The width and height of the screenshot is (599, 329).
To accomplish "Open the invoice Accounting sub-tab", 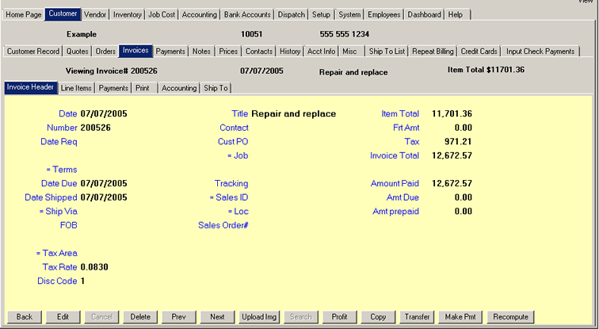I will (x=179, y=88).
